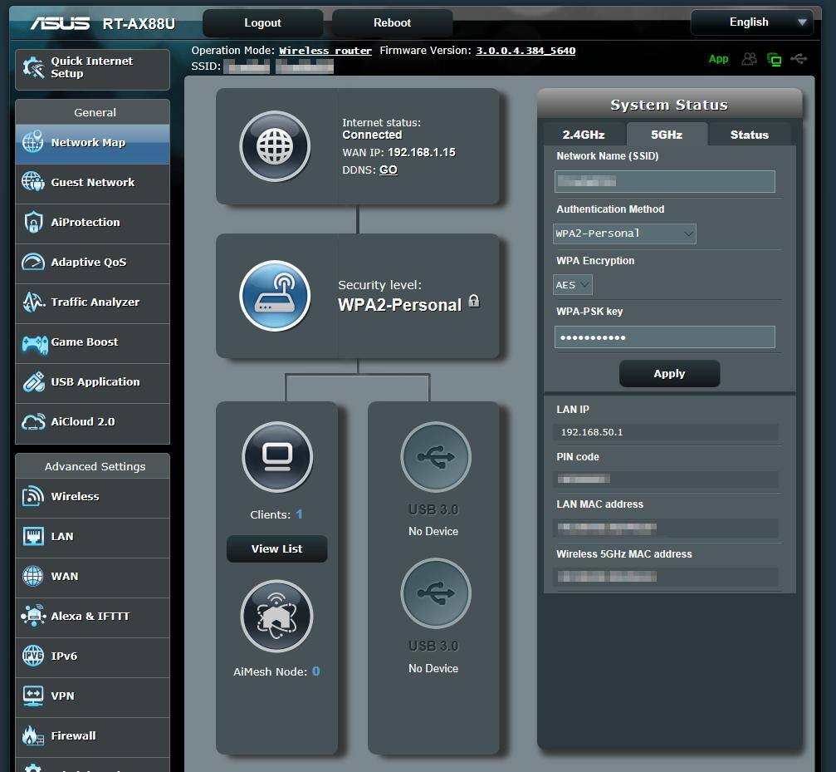Click the lower USB 3.0 port icon
Screen dimensions: 836x772
coord(435,593)
